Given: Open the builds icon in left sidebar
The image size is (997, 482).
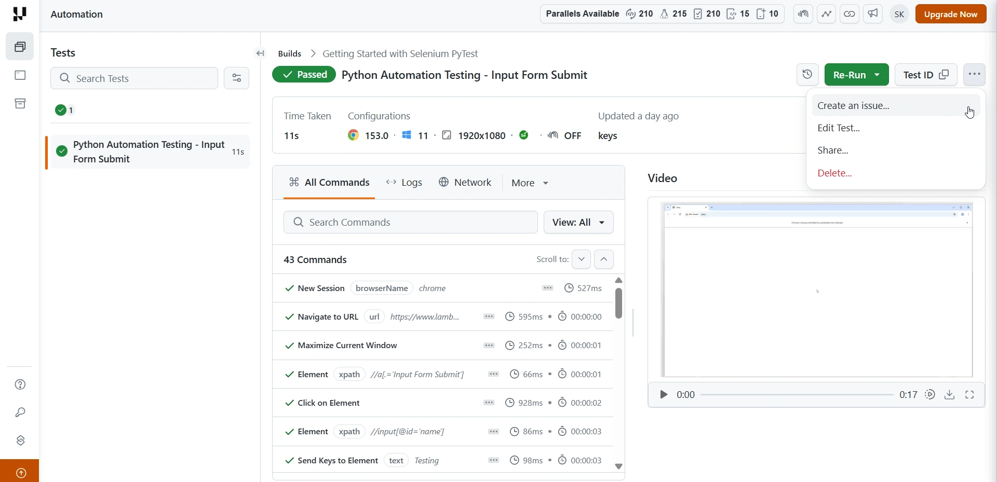Looking at the screenshot, I should point(20,47).
